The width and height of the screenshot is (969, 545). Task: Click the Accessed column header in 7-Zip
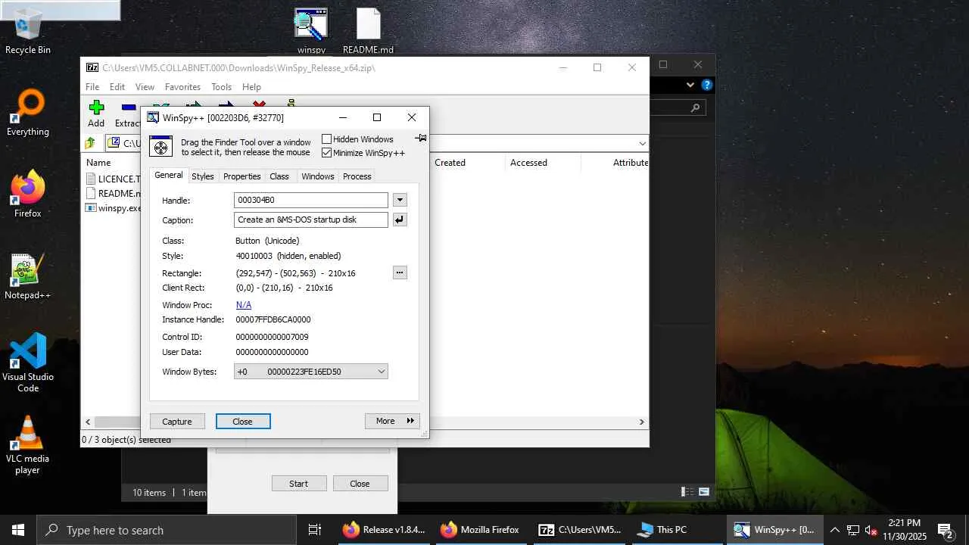543,162
